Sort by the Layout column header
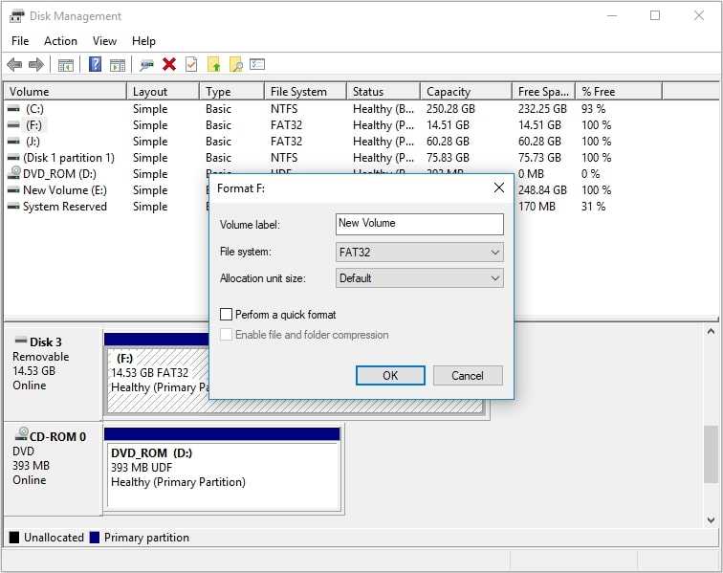The image size is (723, 573). 164,91
